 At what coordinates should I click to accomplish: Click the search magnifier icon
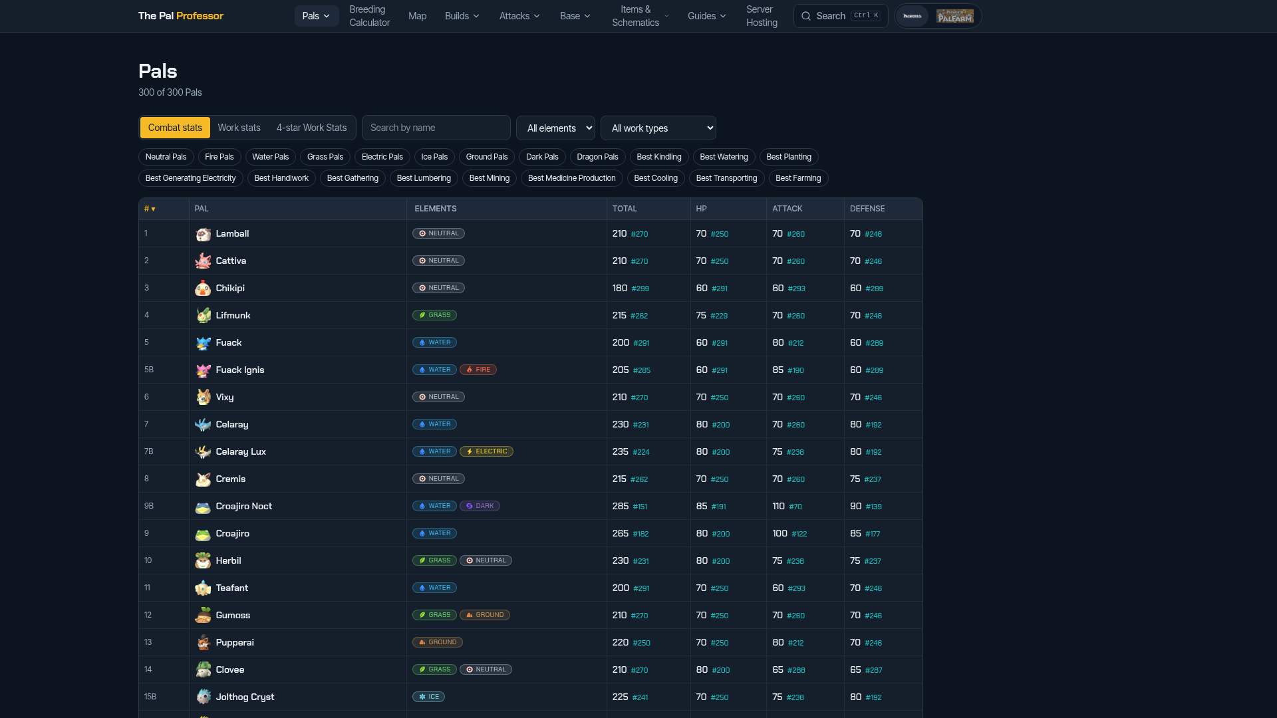pyautogui.click(x=806, y=16)
